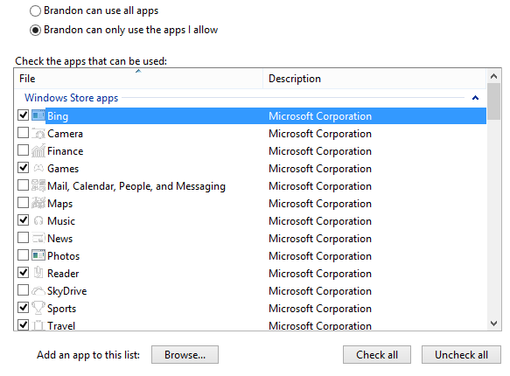510x376 pixels.
Task: Click the Music headphones icon
Action: click(x=38, y=221)
